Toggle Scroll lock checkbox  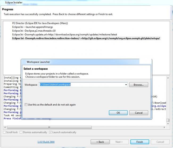tap(4, 132)
